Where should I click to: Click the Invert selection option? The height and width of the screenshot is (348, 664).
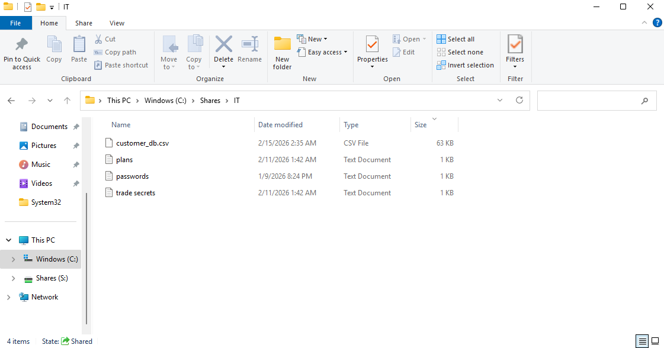(x=466, y=65)
